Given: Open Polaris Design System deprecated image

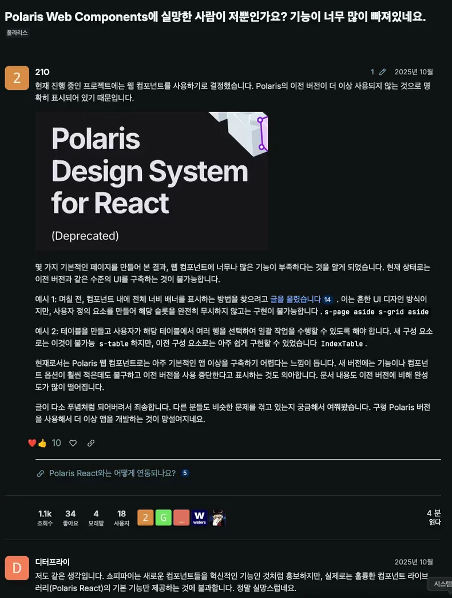Looking at the screenshot, I should click(152, 181).
